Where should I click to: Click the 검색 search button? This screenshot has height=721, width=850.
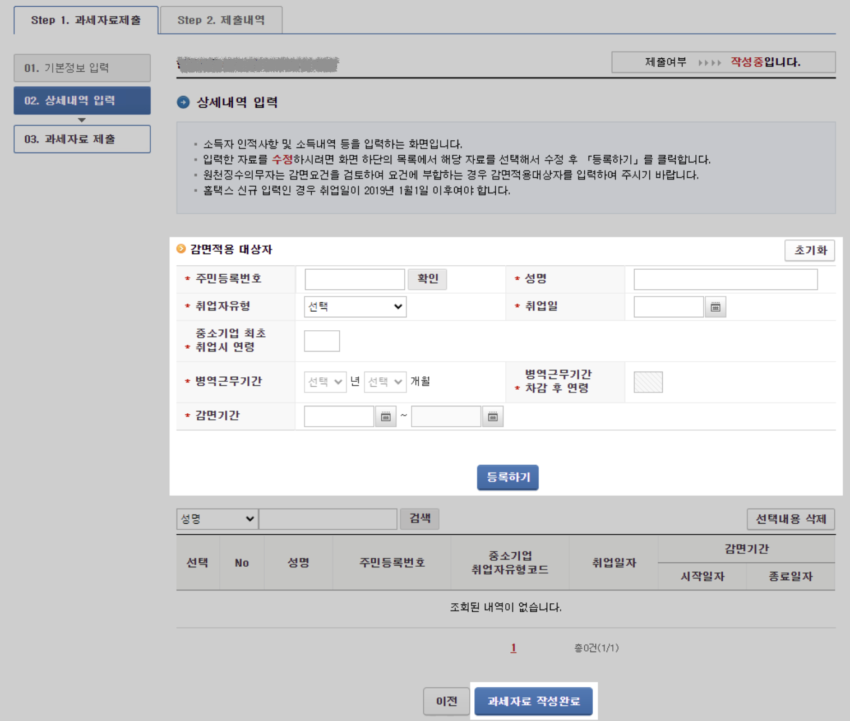[x=419, y=519]
